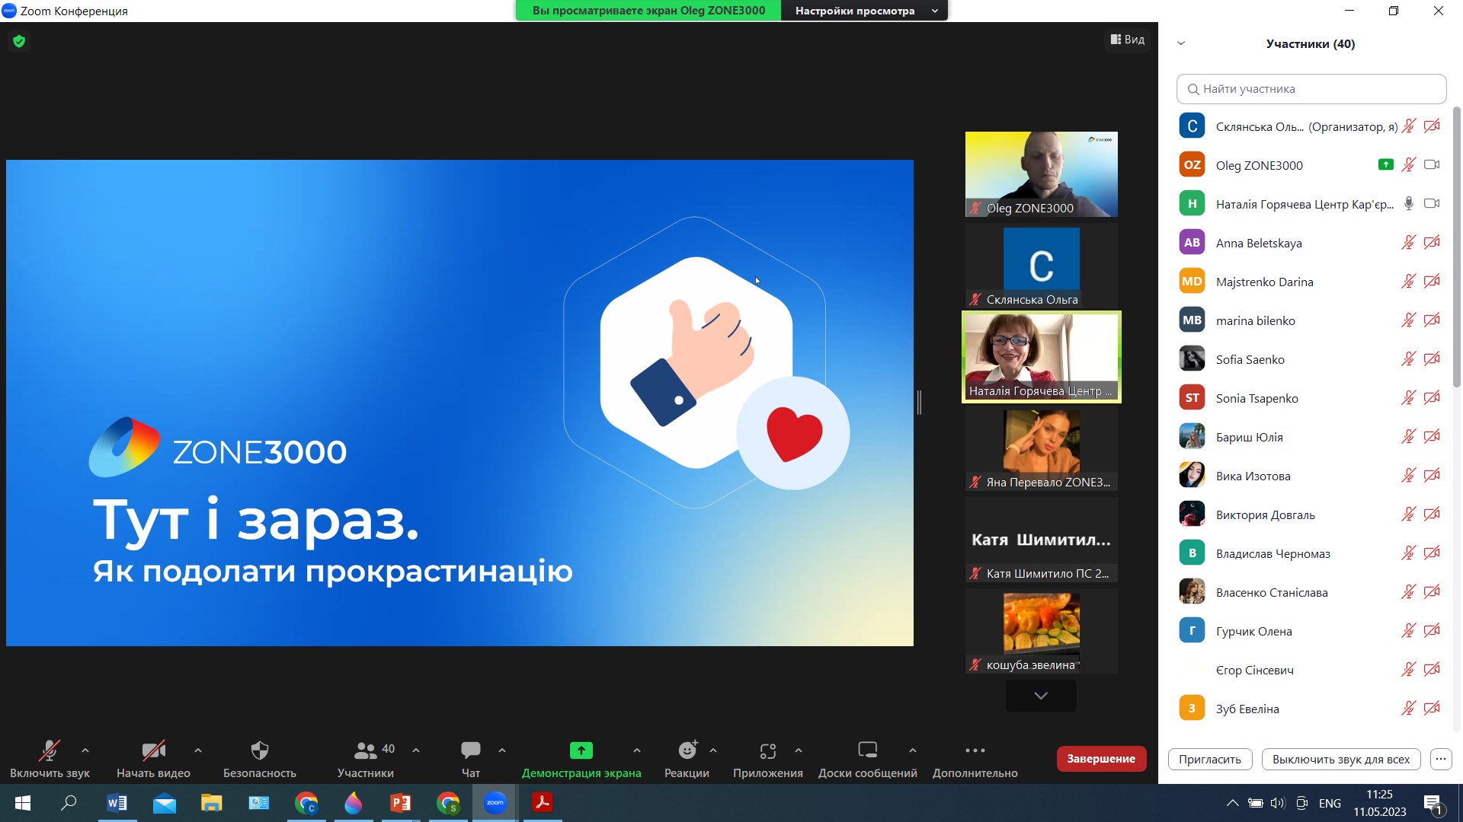Open the Вид layout menu
The image size is (1463, 822).
(x=1127, y=40)
